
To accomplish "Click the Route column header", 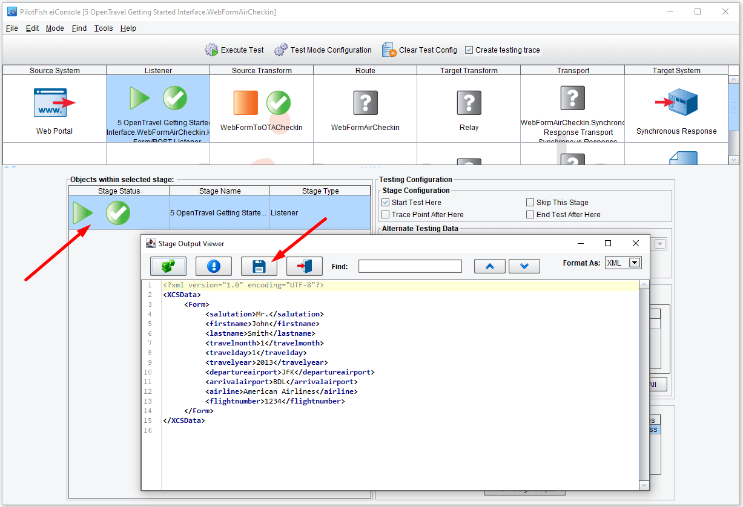I will pyautogui.click(x=365, y=70).
